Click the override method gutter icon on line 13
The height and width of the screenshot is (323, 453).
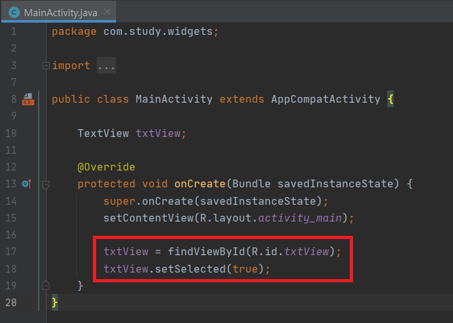[x=26, y=183]
